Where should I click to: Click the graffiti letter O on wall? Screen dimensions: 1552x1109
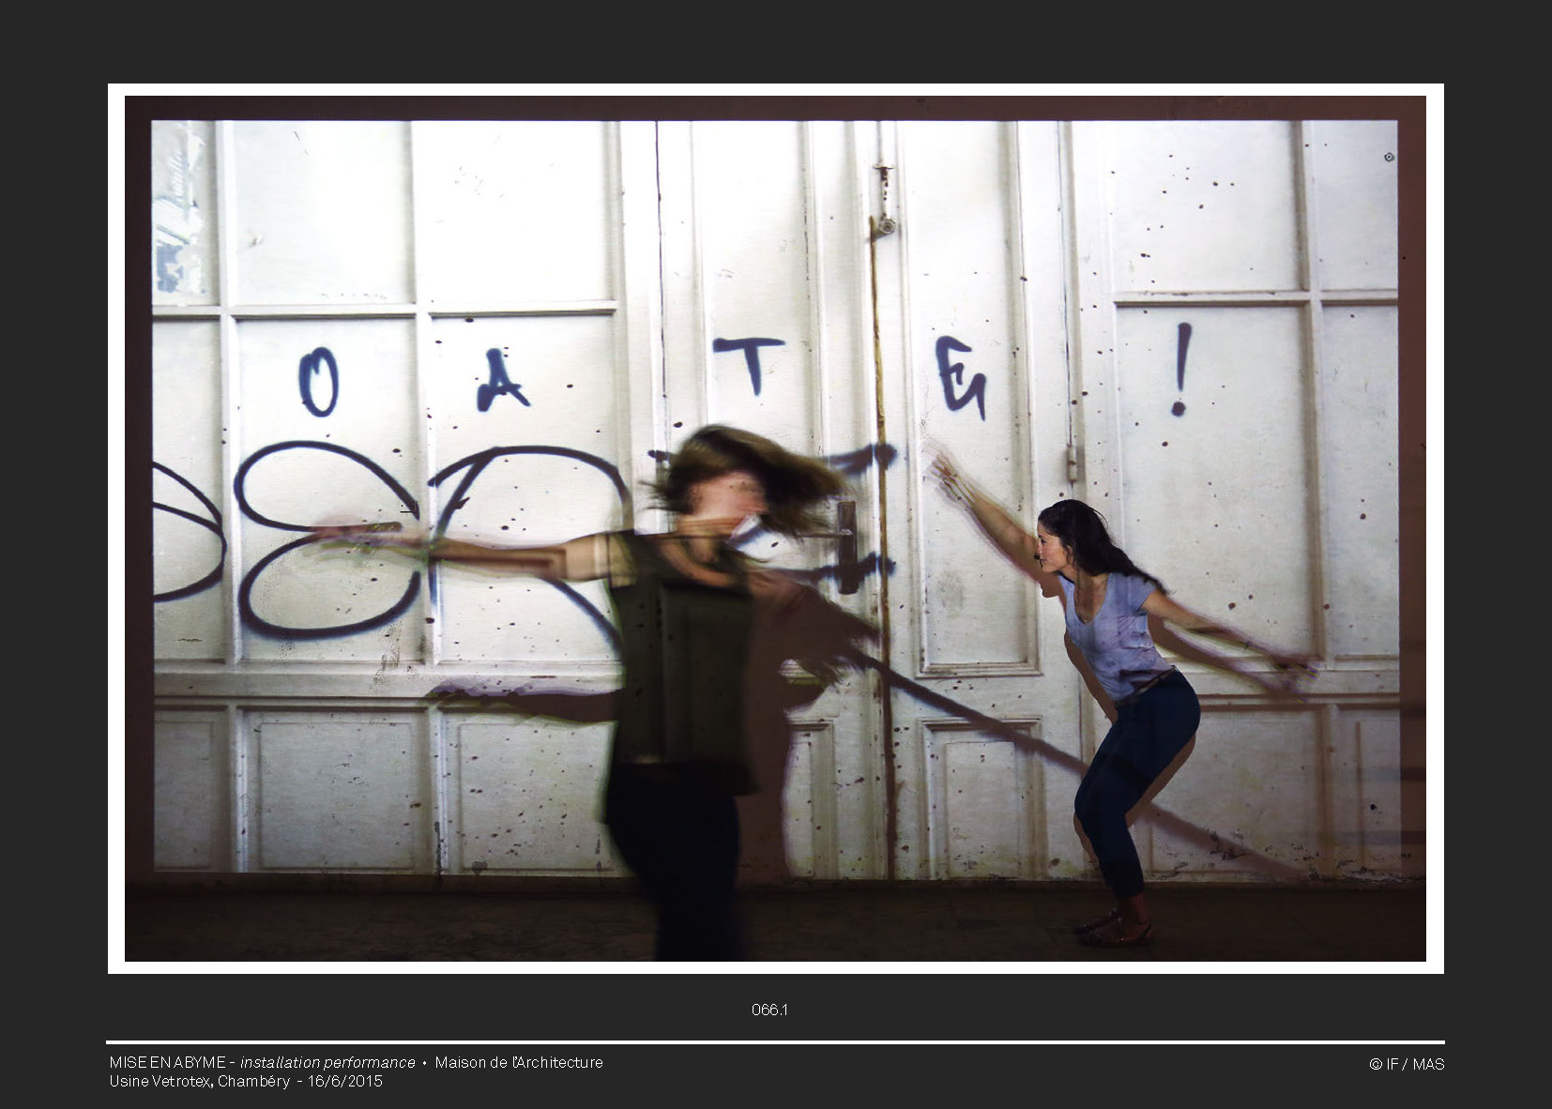coord(319,382)
